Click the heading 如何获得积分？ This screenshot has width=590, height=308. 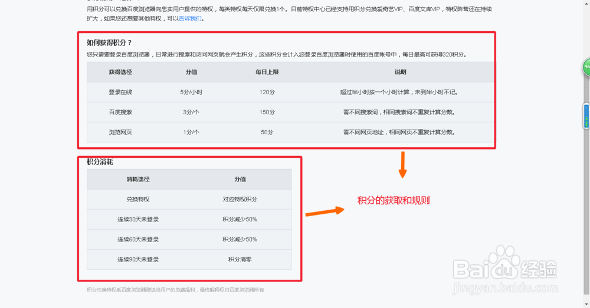[109, 43]
